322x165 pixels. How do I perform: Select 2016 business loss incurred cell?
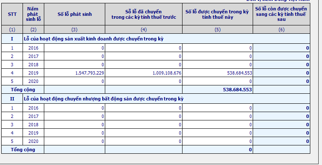tap(74, 48)
